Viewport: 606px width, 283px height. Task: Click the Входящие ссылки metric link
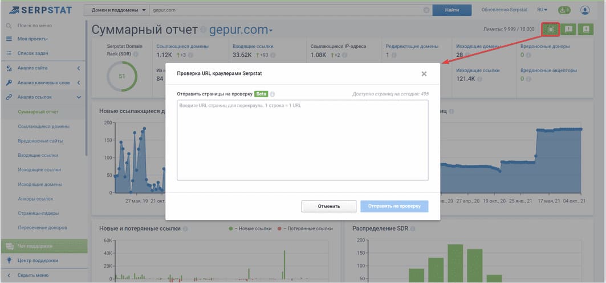point(253,46)
